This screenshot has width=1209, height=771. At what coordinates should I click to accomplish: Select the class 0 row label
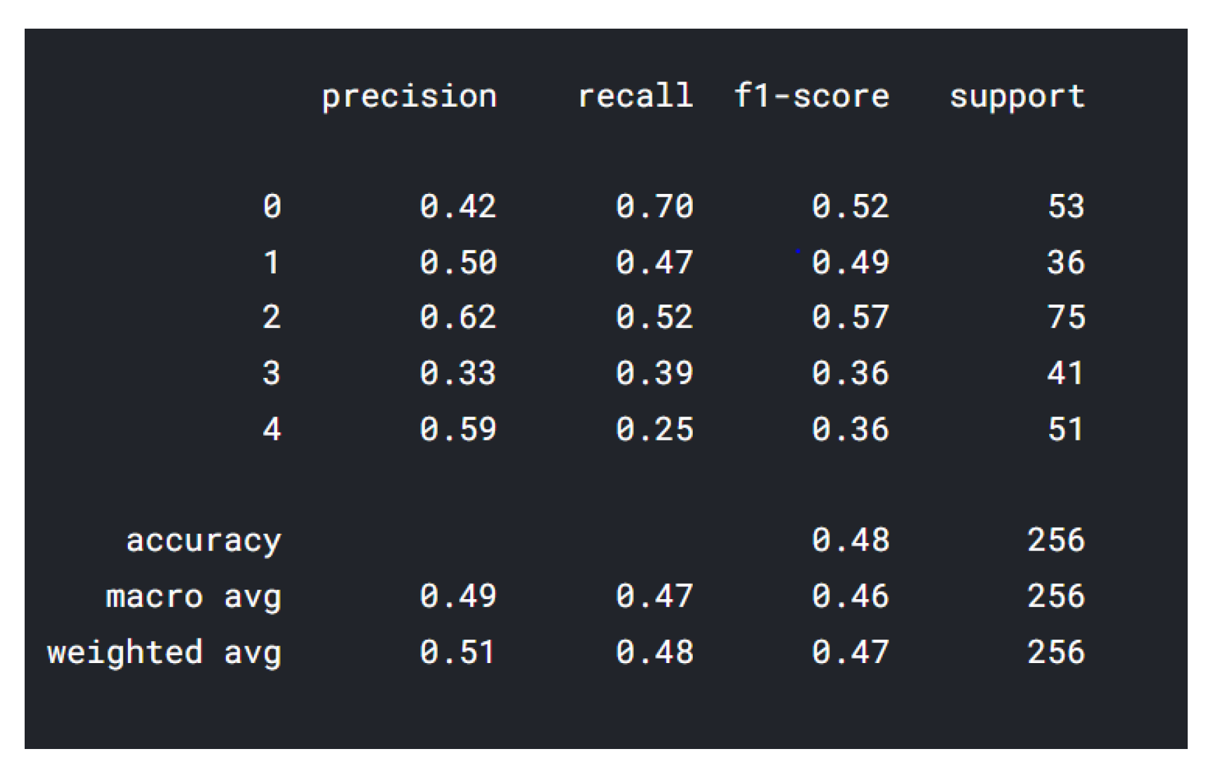[x=272, y=207]
